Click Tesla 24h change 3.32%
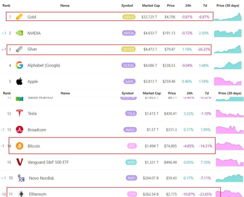Viewport: 244px width, 197px height. (x=188, y=113)
